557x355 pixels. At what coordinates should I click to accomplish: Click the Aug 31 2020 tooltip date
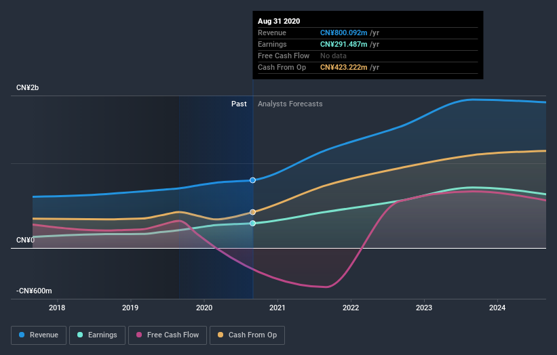[279, 21]
